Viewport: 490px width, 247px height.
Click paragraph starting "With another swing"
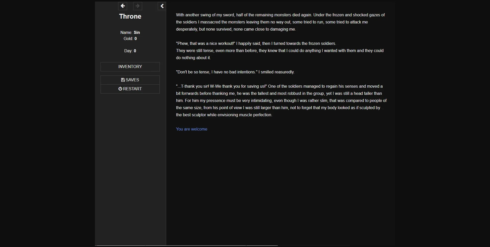click(280, 22)
